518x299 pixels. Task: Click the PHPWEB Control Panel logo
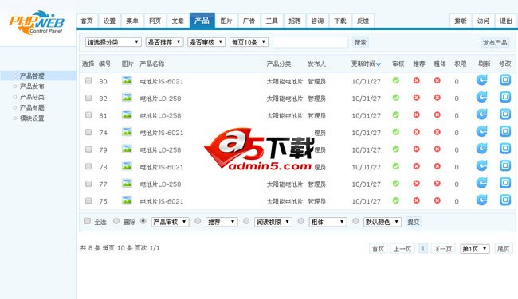[37, 23]
